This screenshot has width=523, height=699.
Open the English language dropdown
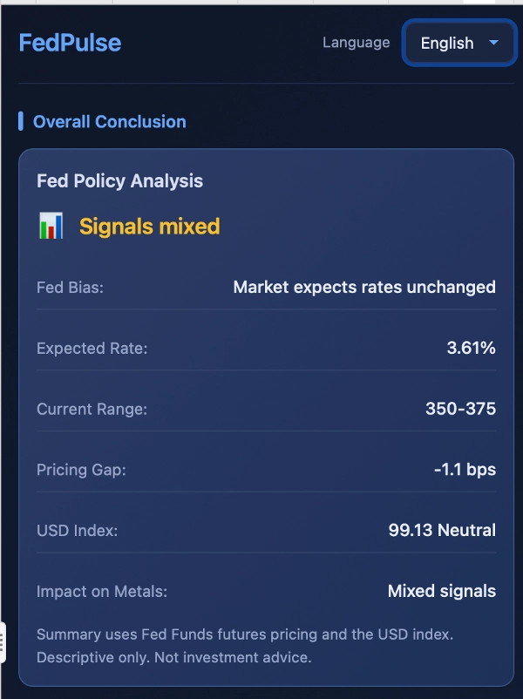pyautogui.click(x=459, y=43)
